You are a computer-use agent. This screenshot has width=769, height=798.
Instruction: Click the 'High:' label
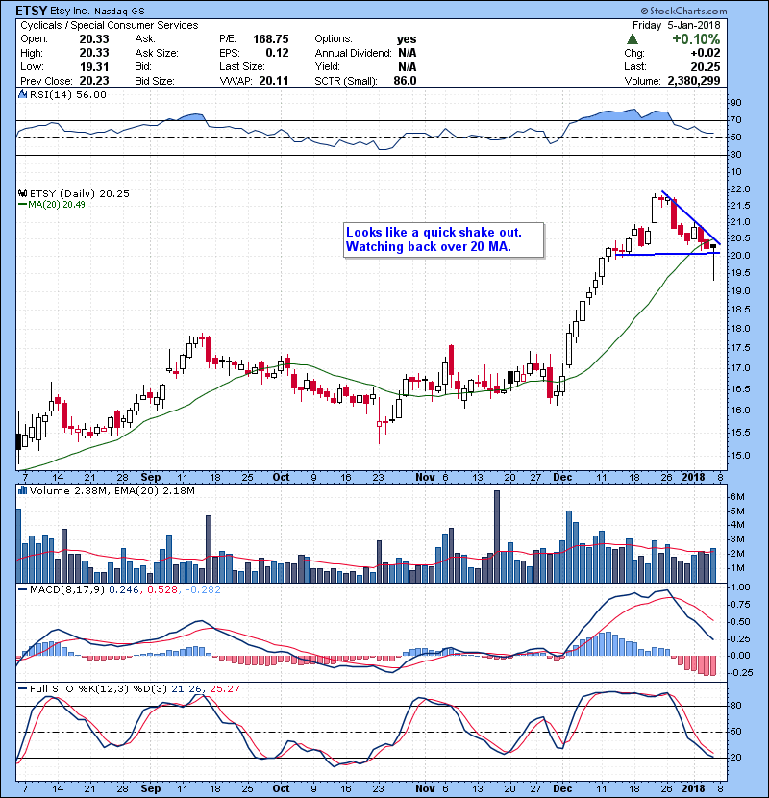pyautogui.click(x=32, y=53)
